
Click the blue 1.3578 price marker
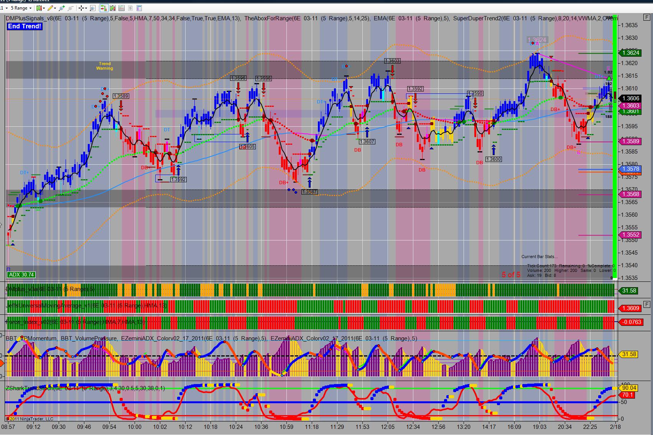[x=630, y=169]
